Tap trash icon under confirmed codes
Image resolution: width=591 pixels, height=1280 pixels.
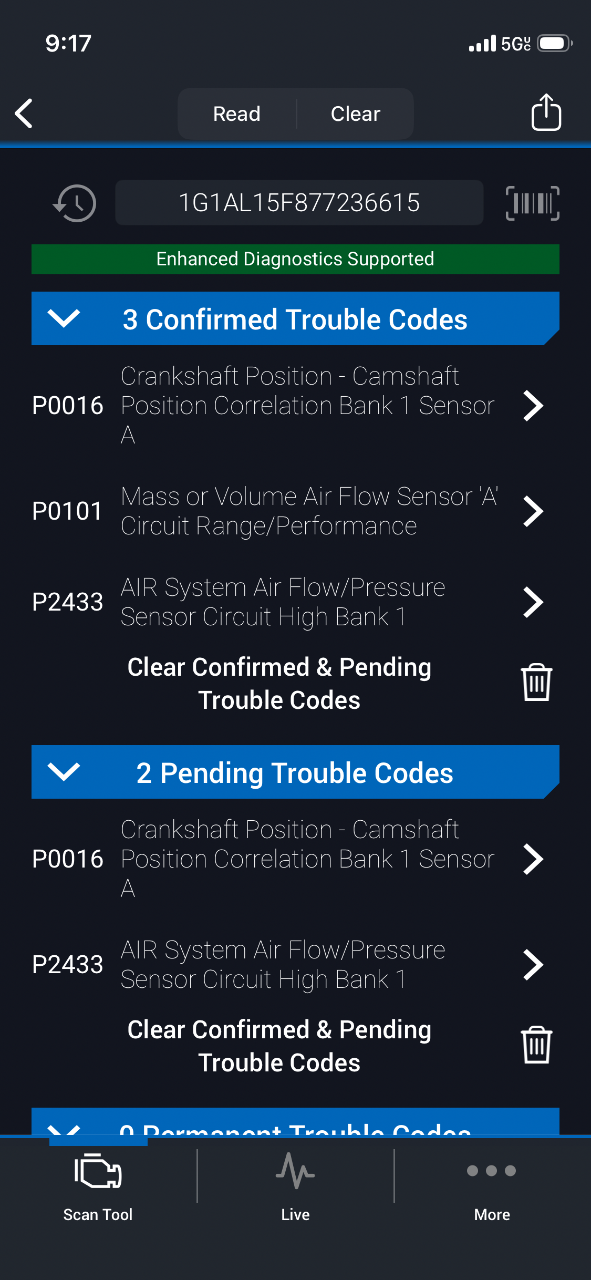pos(536,683)
